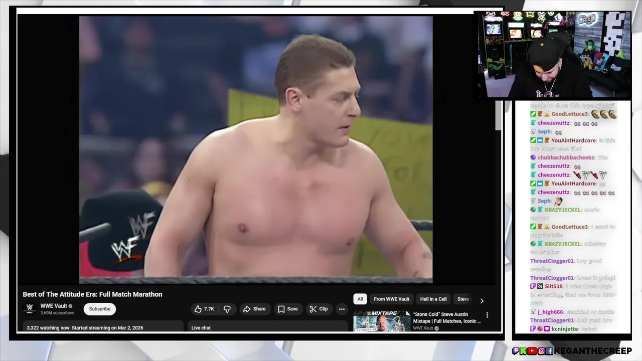Click username chubbachubbacheeks in chat
Screen dimensions: 642x361
(x=566, y=157)
